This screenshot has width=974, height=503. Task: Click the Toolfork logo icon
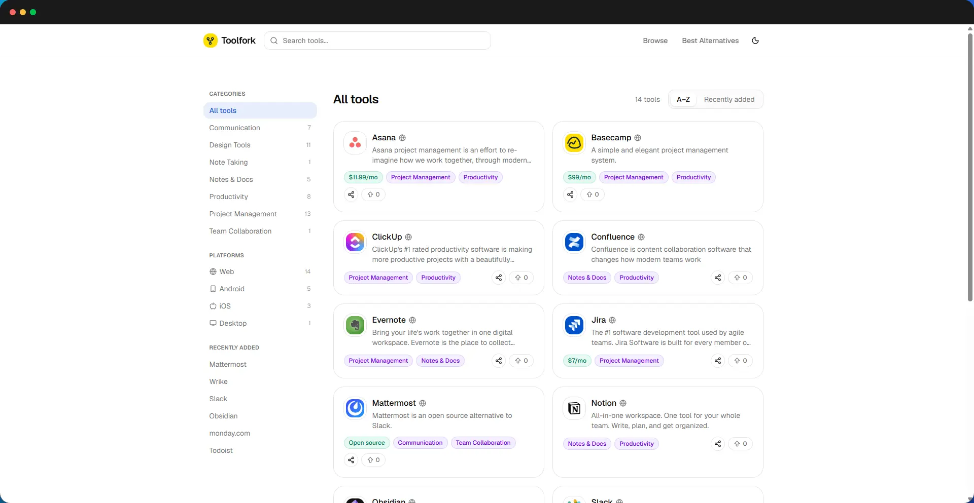tap(210, 41)
